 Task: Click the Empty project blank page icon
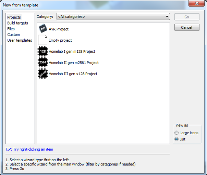(x=42, y=40)
